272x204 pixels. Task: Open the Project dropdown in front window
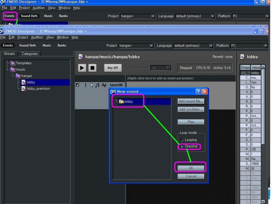[151, 46]
